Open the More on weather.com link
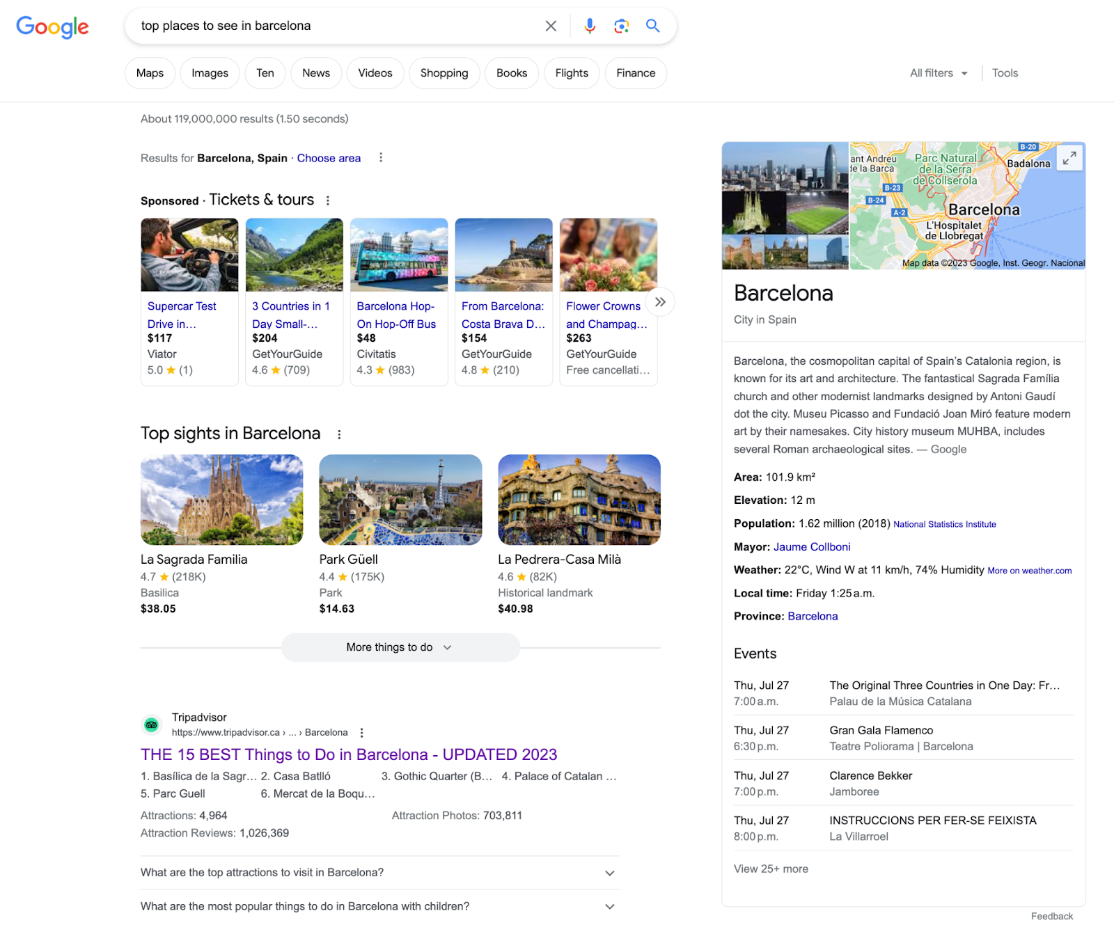The image size is (1114, 934). coord(1029,571)
